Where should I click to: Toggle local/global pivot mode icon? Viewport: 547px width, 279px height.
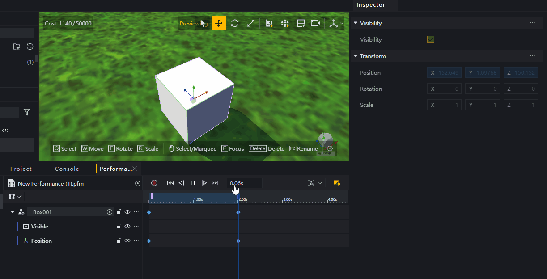pyautogui.click(x=335, y=23)
